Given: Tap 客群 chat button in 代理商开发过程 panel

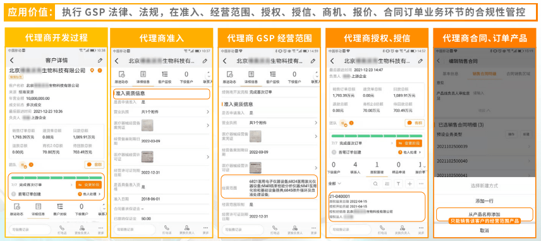Looking at the screenshot, I should (94, 164).
